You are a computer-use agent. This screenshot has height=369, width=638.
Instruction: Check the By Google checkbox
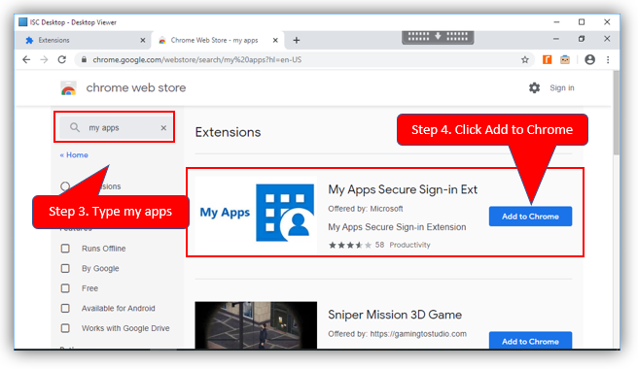(x=65, y=268)
